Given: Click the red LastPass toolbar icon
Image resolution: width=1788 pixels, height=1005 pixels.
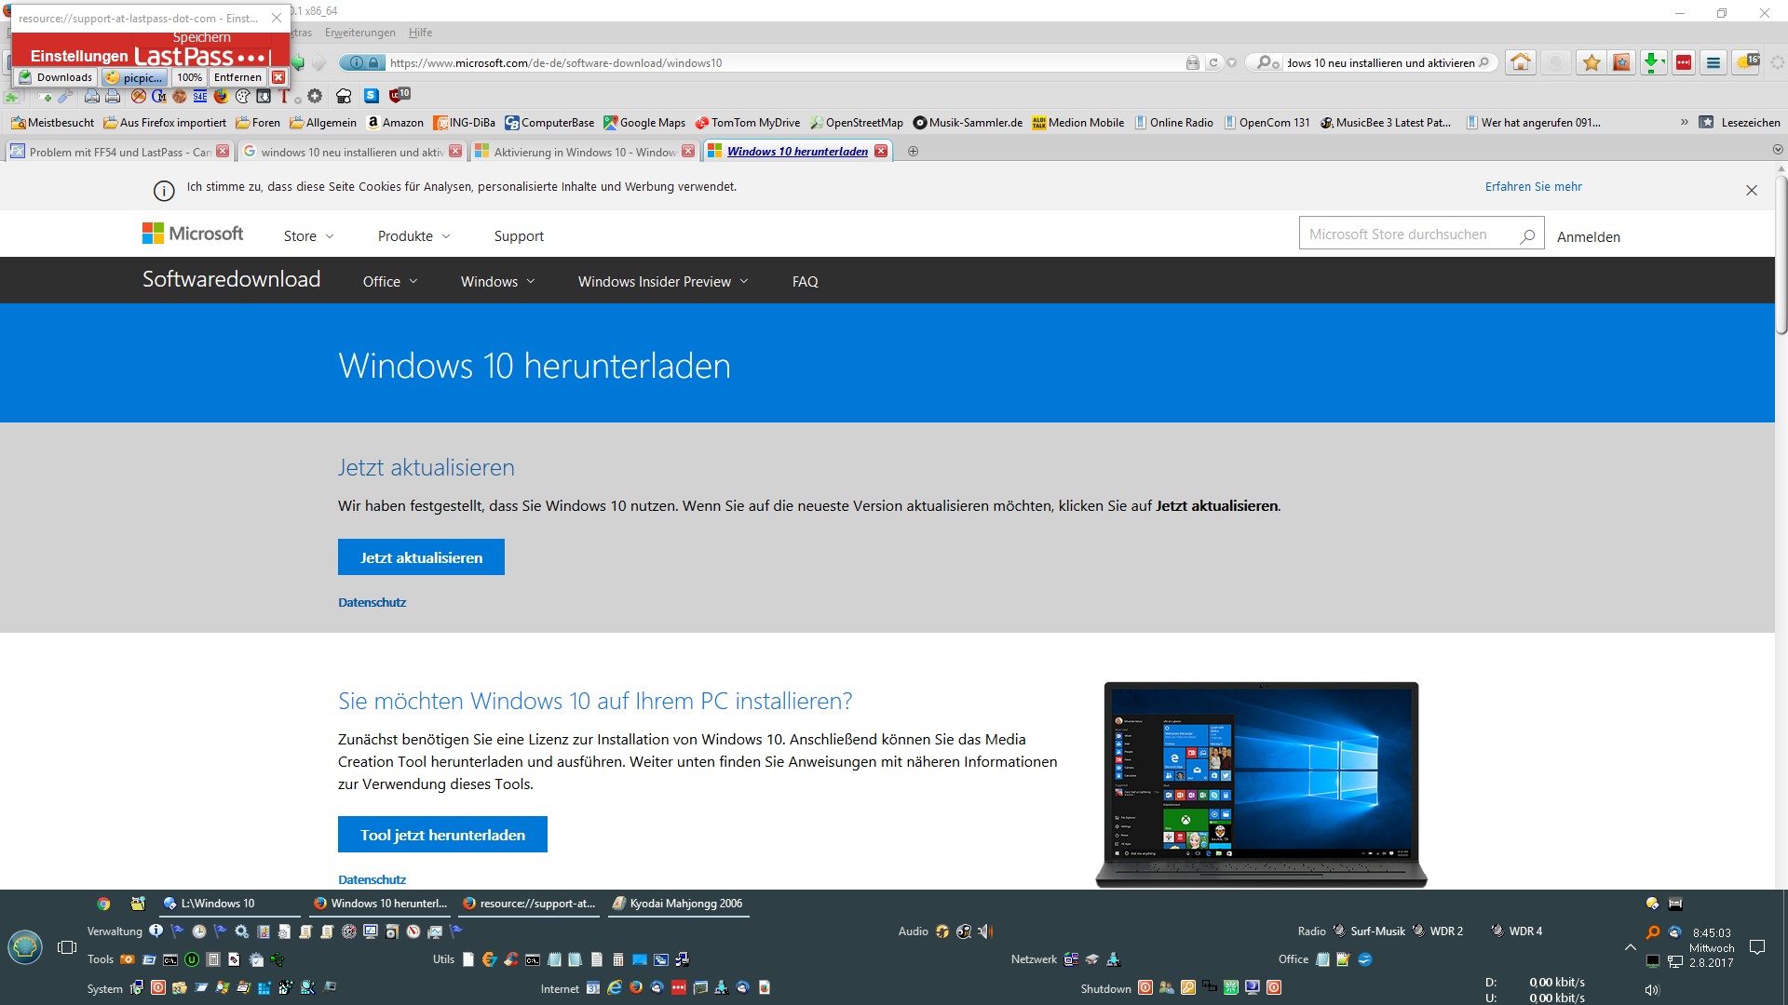Looking at the screenshot, I should click(x=1683, y=62).
